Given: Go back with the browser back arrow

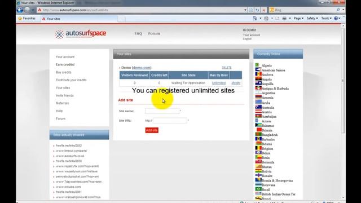Looking at the screenshot, I should click(20, 10).
